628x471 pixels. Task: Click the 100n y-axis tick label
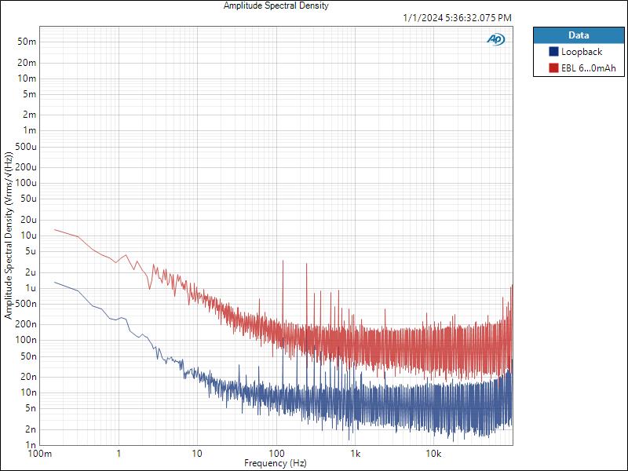click(x=26, y=340)
